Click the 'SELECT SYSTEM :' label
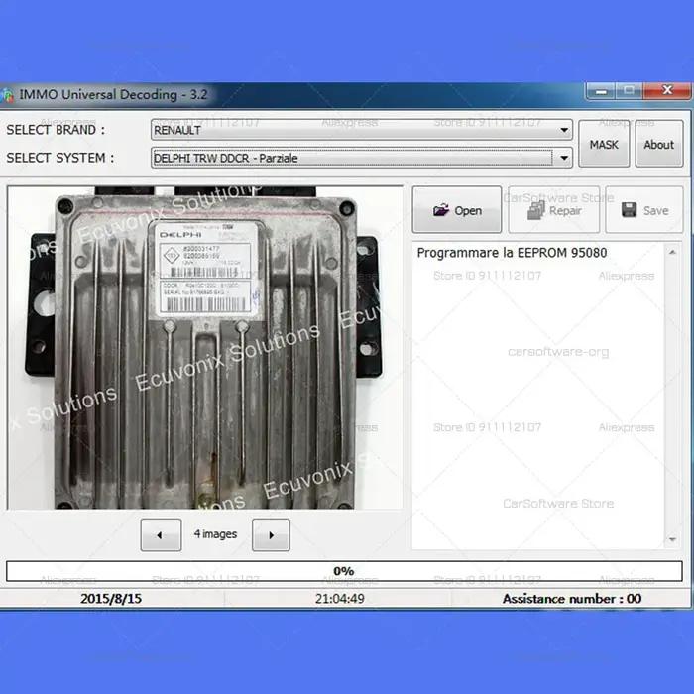 (x=60, y=158)
